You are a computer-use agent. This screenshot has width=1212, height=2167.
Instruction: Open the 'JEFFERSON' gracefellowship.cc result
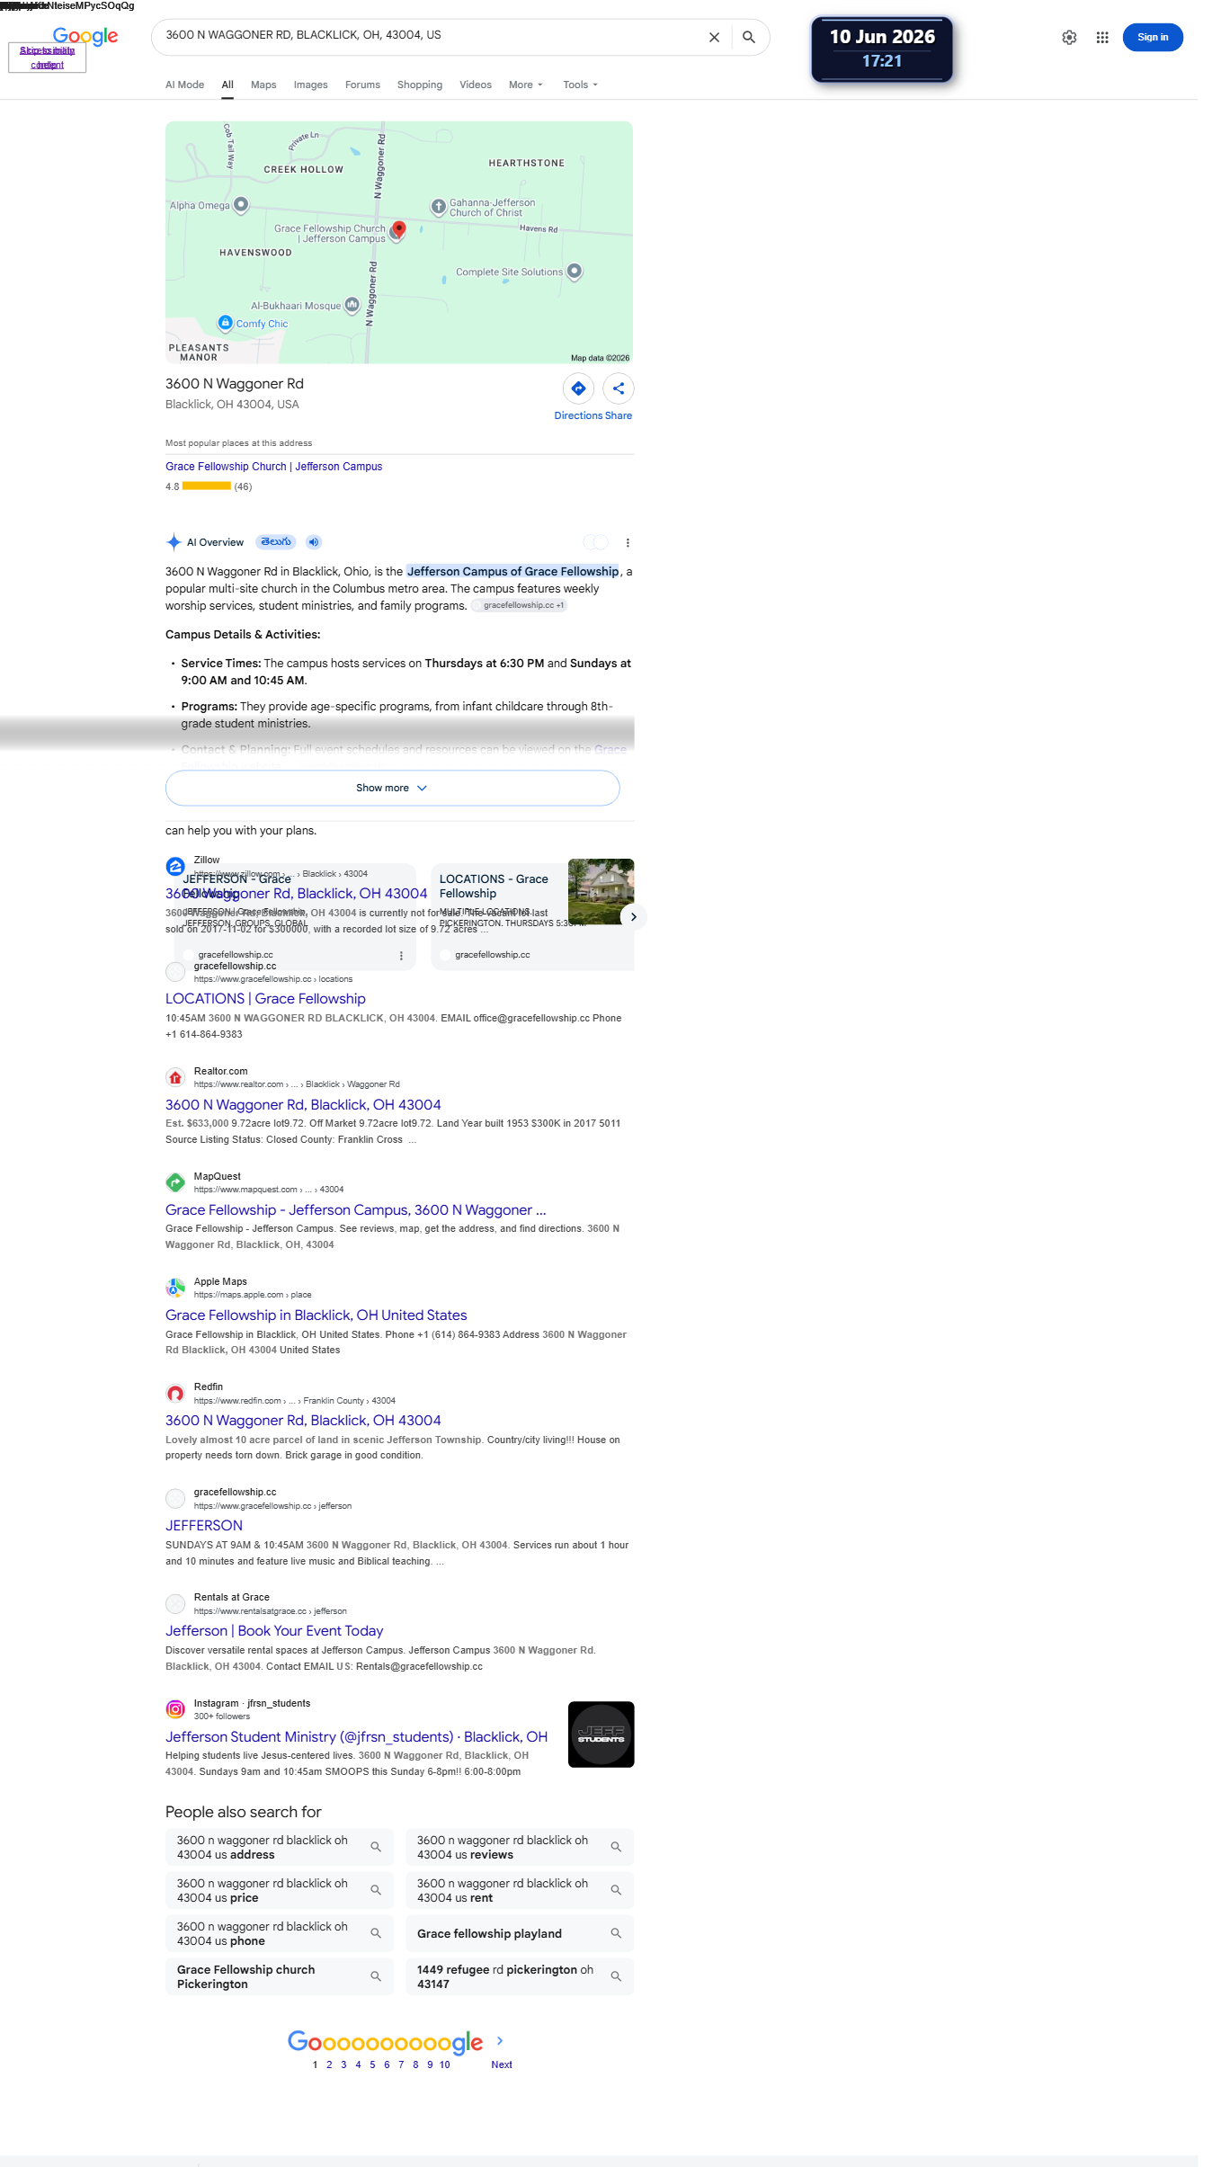(204, 1526)
